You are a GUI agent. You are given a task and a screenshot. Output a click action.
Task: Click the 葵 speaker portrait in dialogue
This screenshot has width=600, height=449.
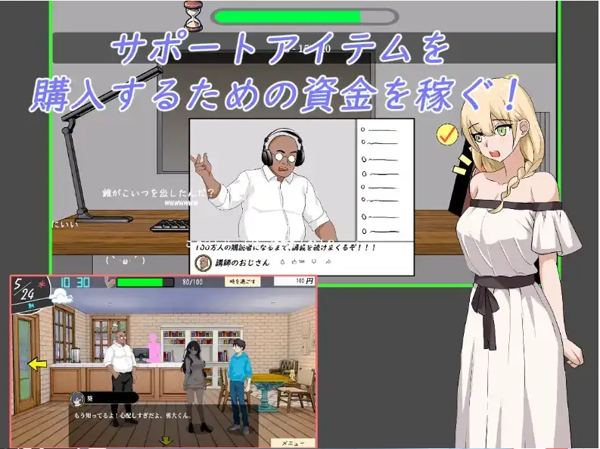[77, 397]
